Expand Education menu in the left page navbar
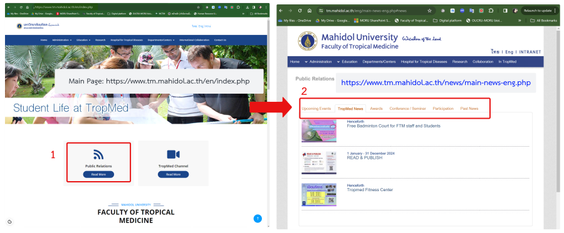Image resolution: width=564 pixels, height=233 pixels. pyautogui.click(x=83, y=40)
